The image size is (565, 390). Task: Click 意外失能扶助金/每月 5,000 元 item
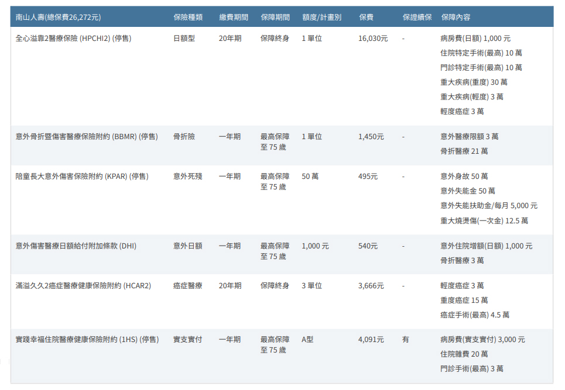pos(489,205)
